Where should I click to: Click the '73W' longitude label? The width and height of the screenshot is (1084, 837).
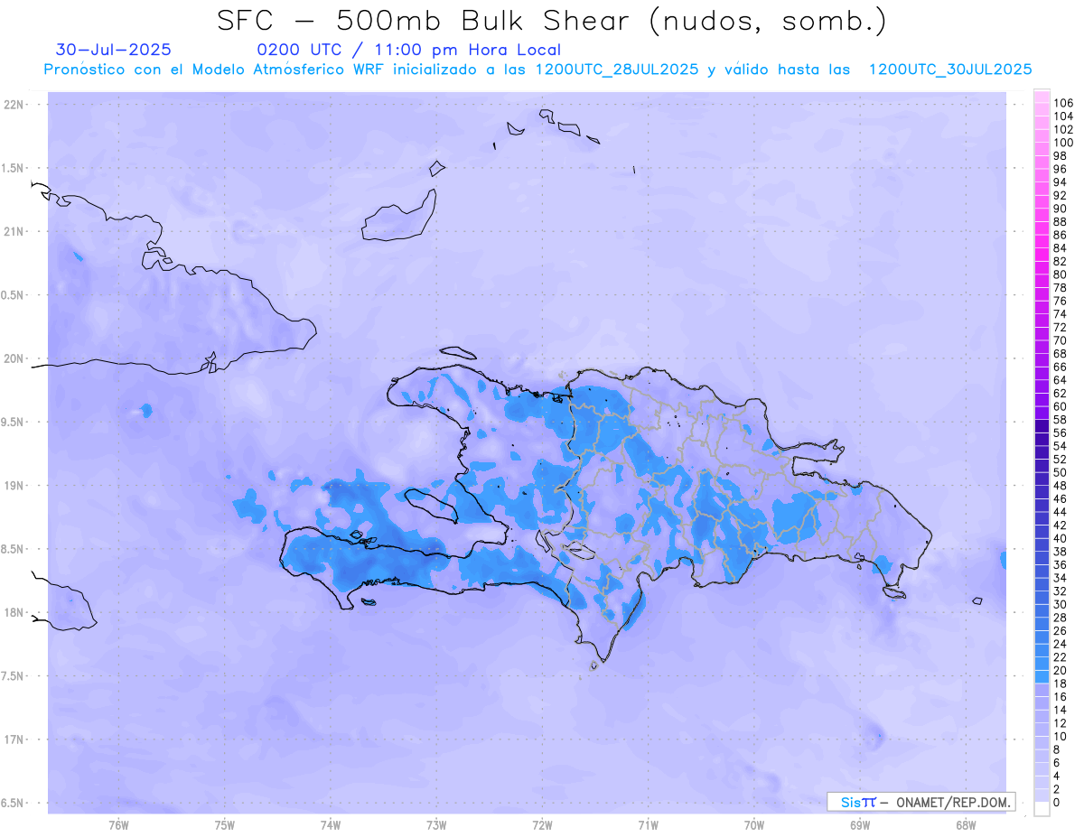tap(436, 825)
